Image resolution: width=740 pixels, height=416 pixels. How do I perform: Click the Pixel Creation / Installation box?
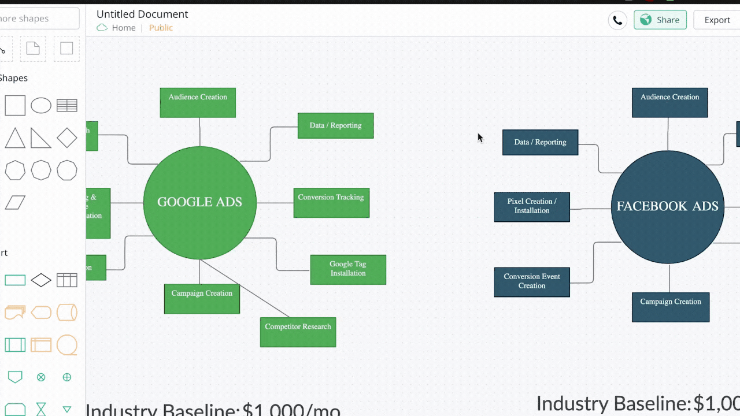532,207
